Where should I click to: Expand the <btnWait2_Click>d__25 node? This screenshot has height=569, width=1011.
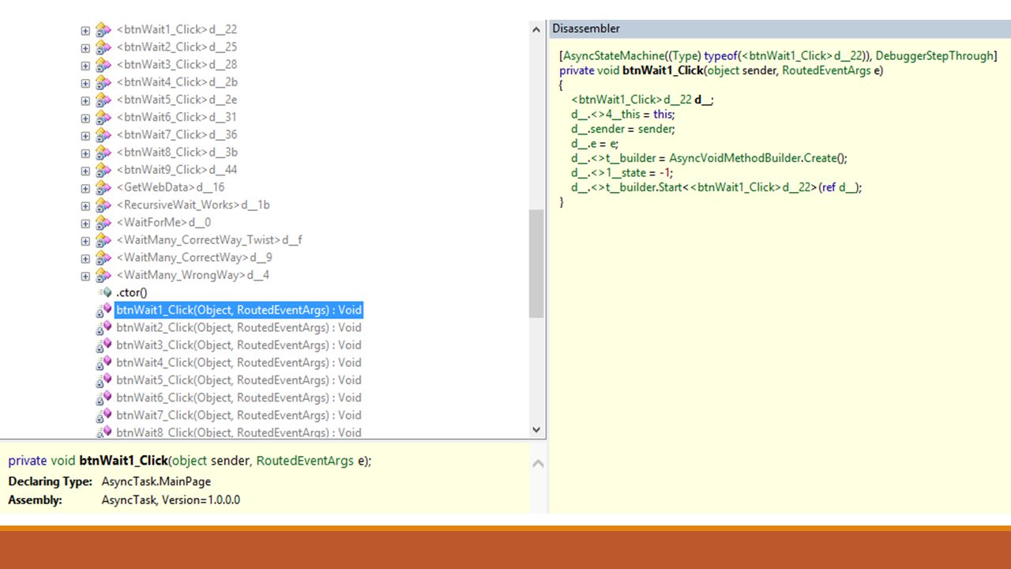[x=85, y=47]
